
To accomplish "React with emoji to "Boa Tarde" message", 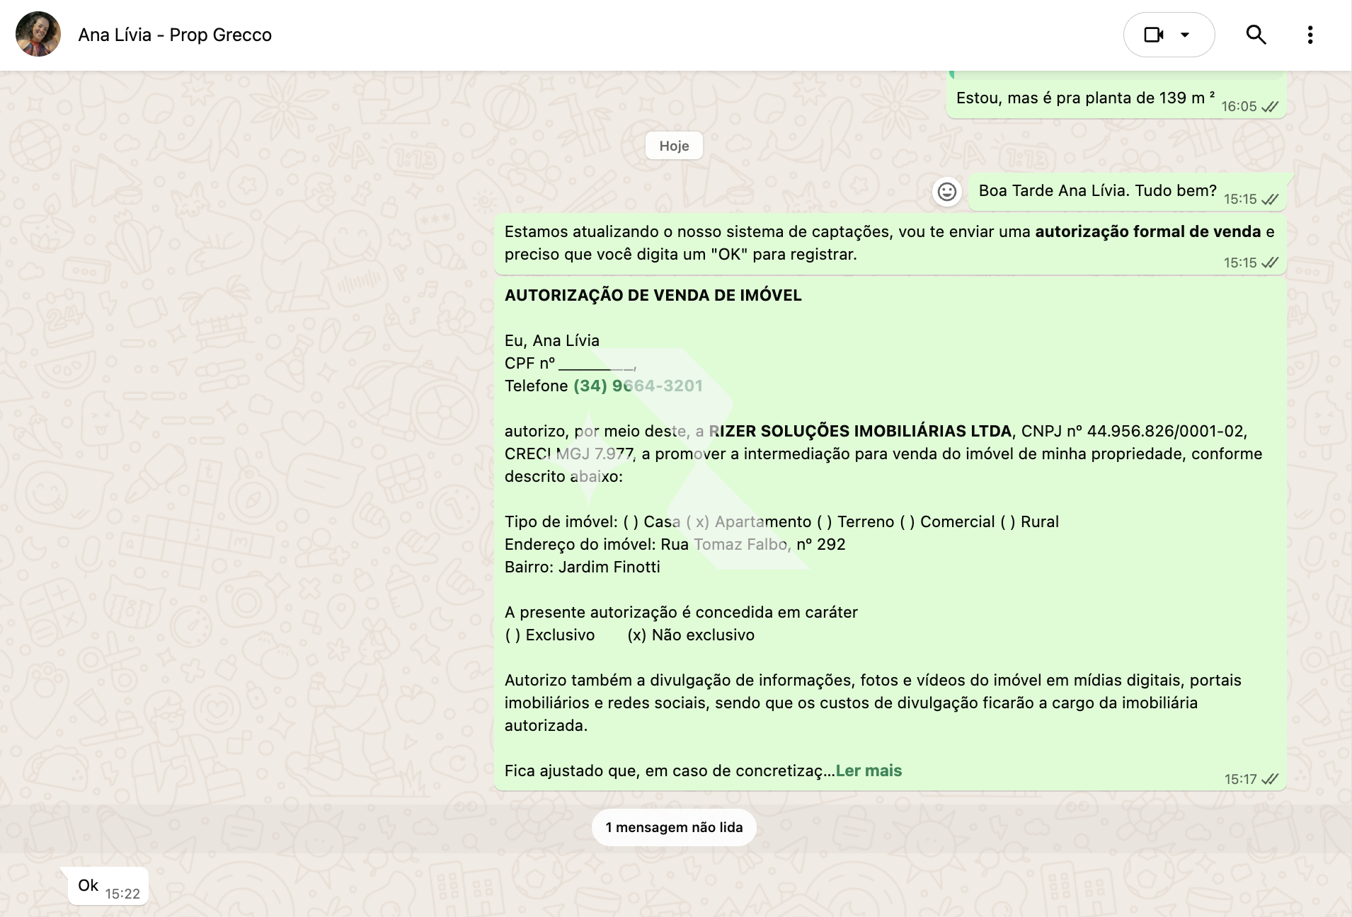I will [946, 192].
